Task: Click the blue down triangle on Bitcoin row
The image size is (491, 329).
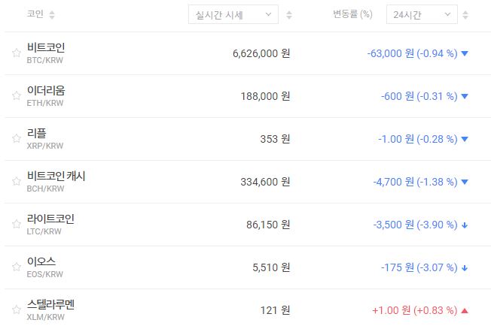Action: click(x=465, y=53)
